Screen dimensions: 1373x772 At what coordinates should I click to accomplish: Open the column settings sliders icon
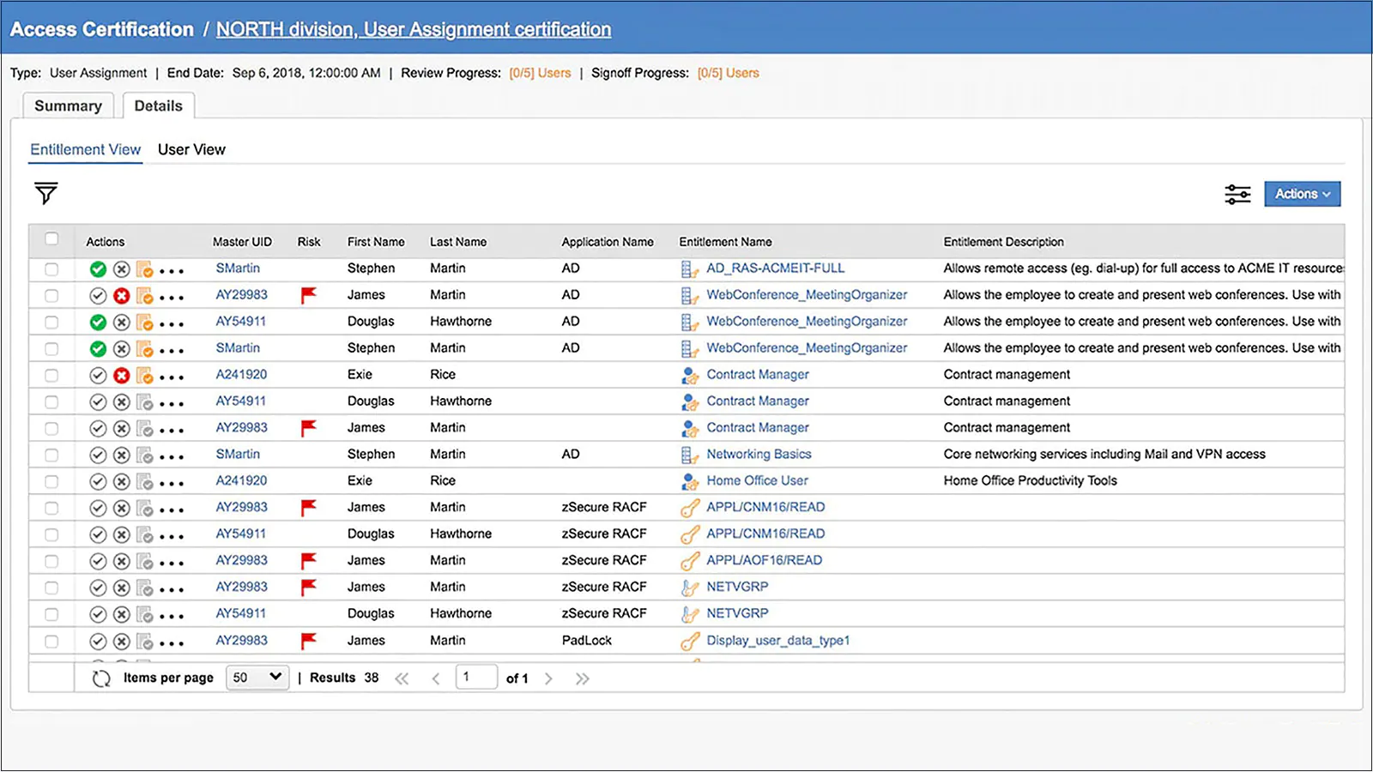pyautogui.click(x=1237, y=194)
